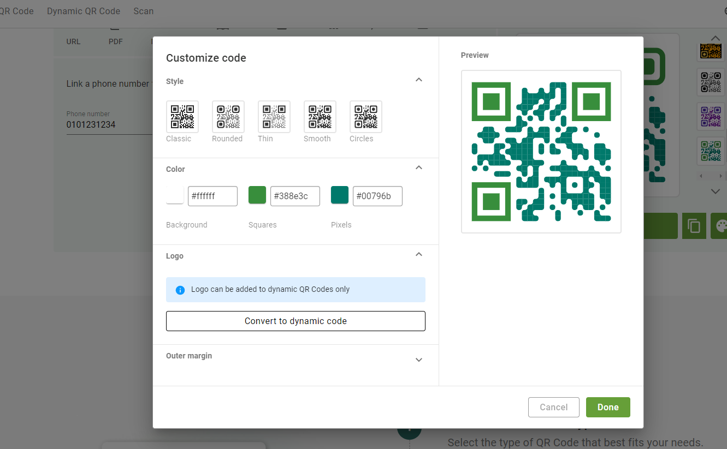Open the Scan tab
The width and height of the screenshot is (727, 449).
pyautogui.click(x=144, y=11)
